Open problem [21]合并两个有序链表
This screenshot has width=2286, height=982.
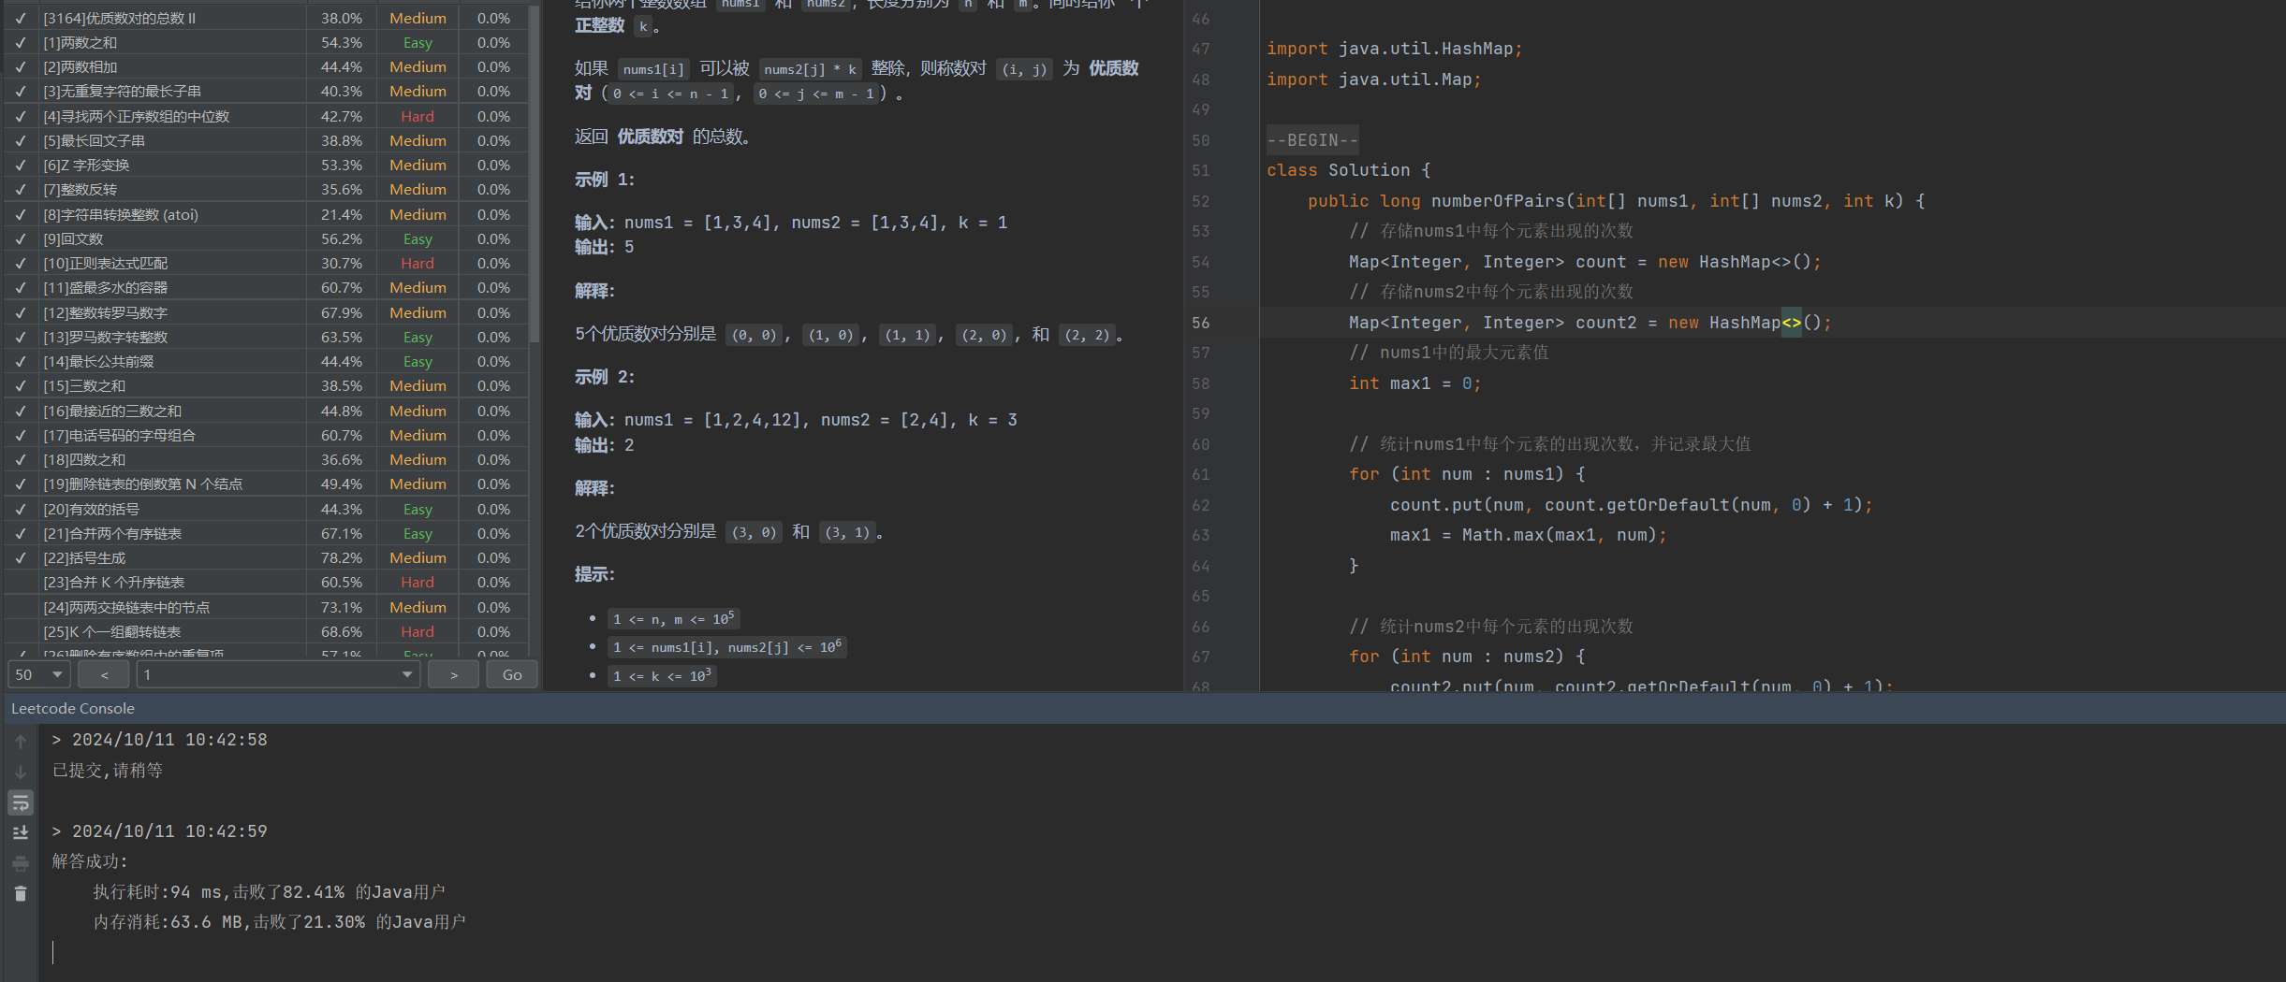coord(112,533)
